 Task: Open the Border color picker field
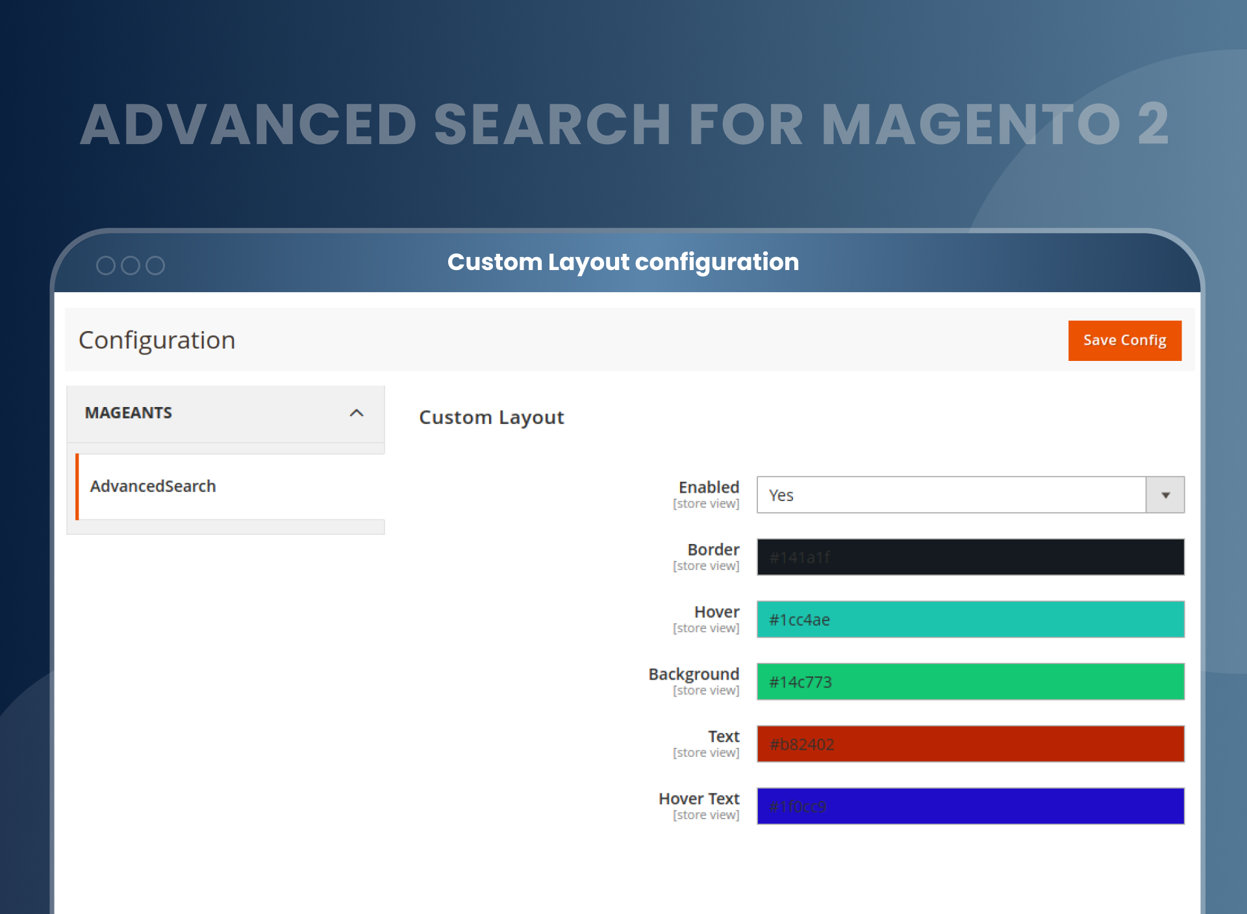[970, 556]
